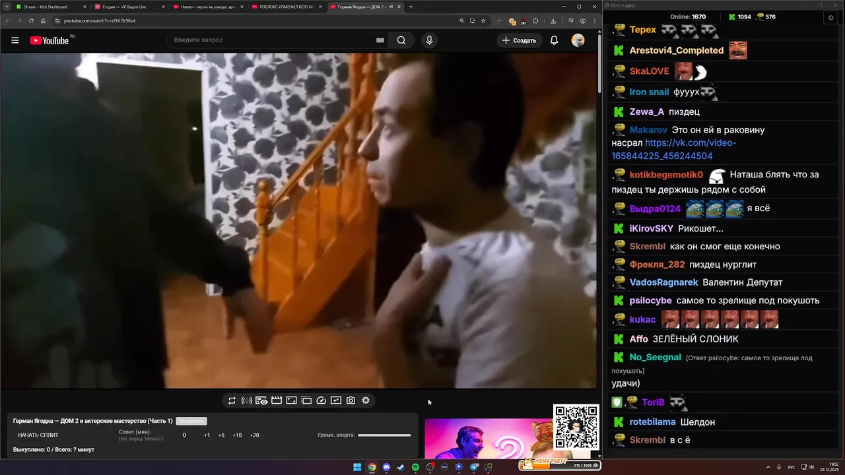This screenshot has width=845, height=475.
Task: Switch to the РОБЛОКС ИЗМЕНИЛ ВСЮ tab
Action: coord(287,7)
